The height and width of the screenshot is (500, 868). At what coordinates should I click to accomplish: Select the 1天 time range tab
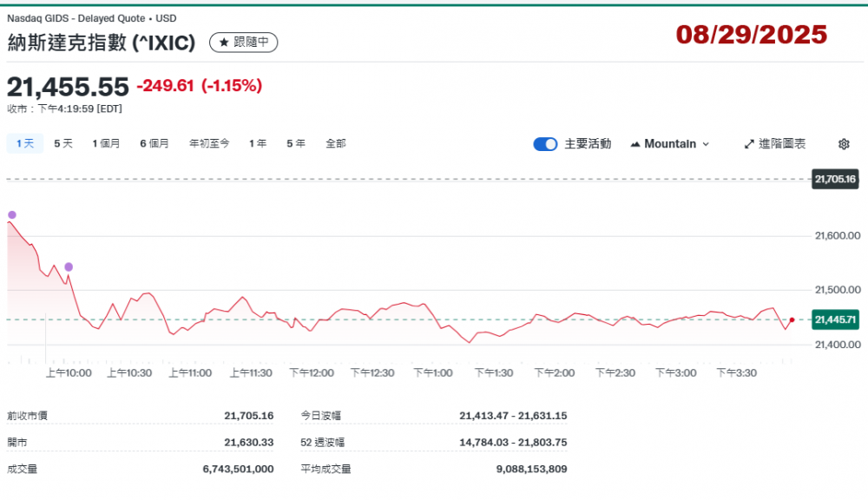point(24,143)
